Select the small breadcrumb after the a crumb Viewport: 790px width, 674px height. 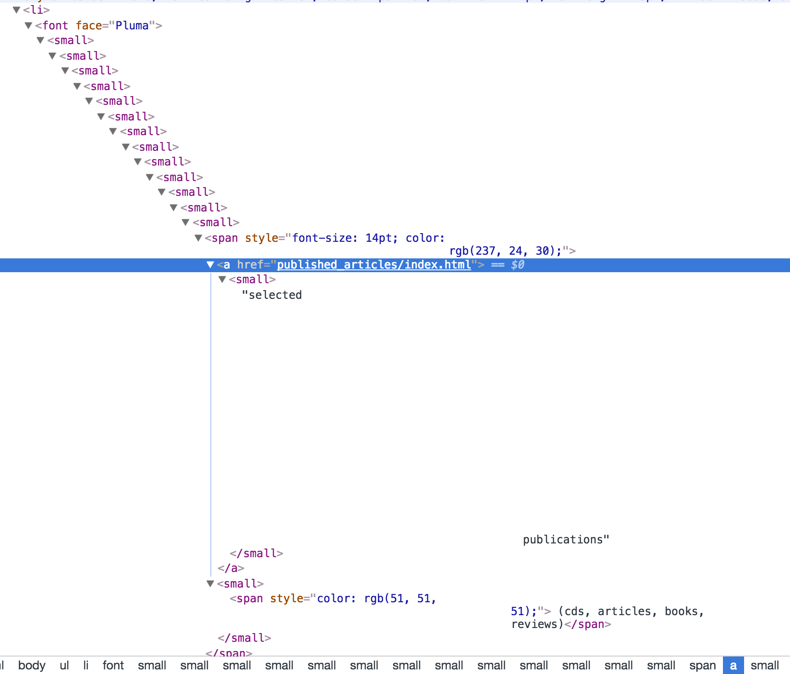click(765, 665)
